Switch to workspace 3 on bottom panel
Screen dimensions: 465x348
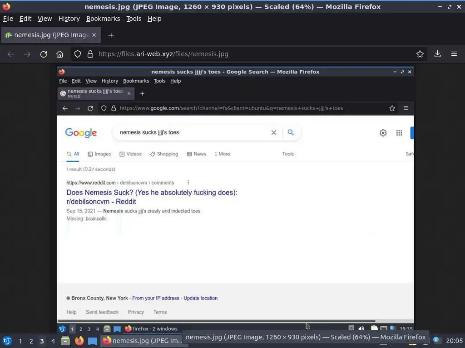(42, 341)
